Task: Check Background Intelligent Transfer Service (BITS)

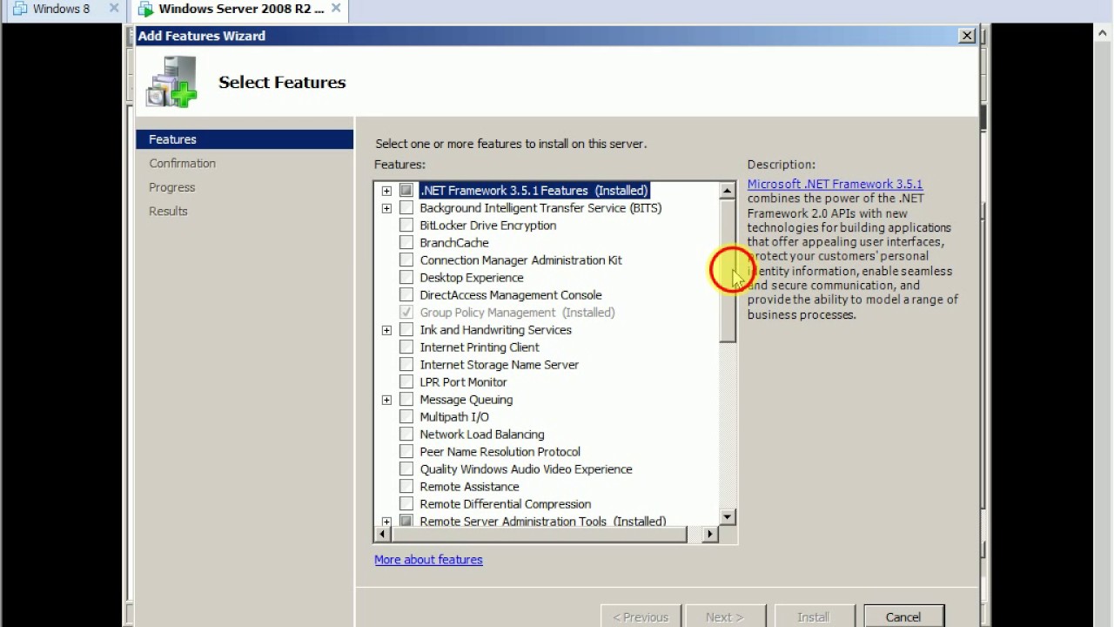Action: pyautogui.click(x=406, y=207)
